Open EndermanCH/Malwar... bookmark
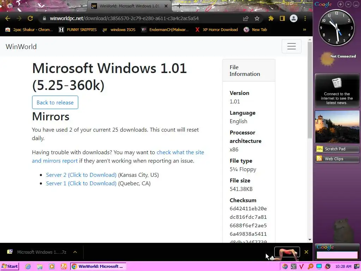 pyautogui.click(x=165, y=30)
